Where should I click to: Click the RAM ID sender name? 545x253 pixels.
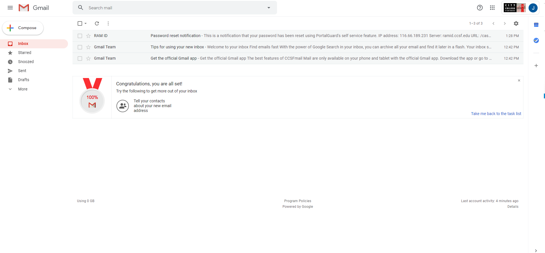point(101,36)
